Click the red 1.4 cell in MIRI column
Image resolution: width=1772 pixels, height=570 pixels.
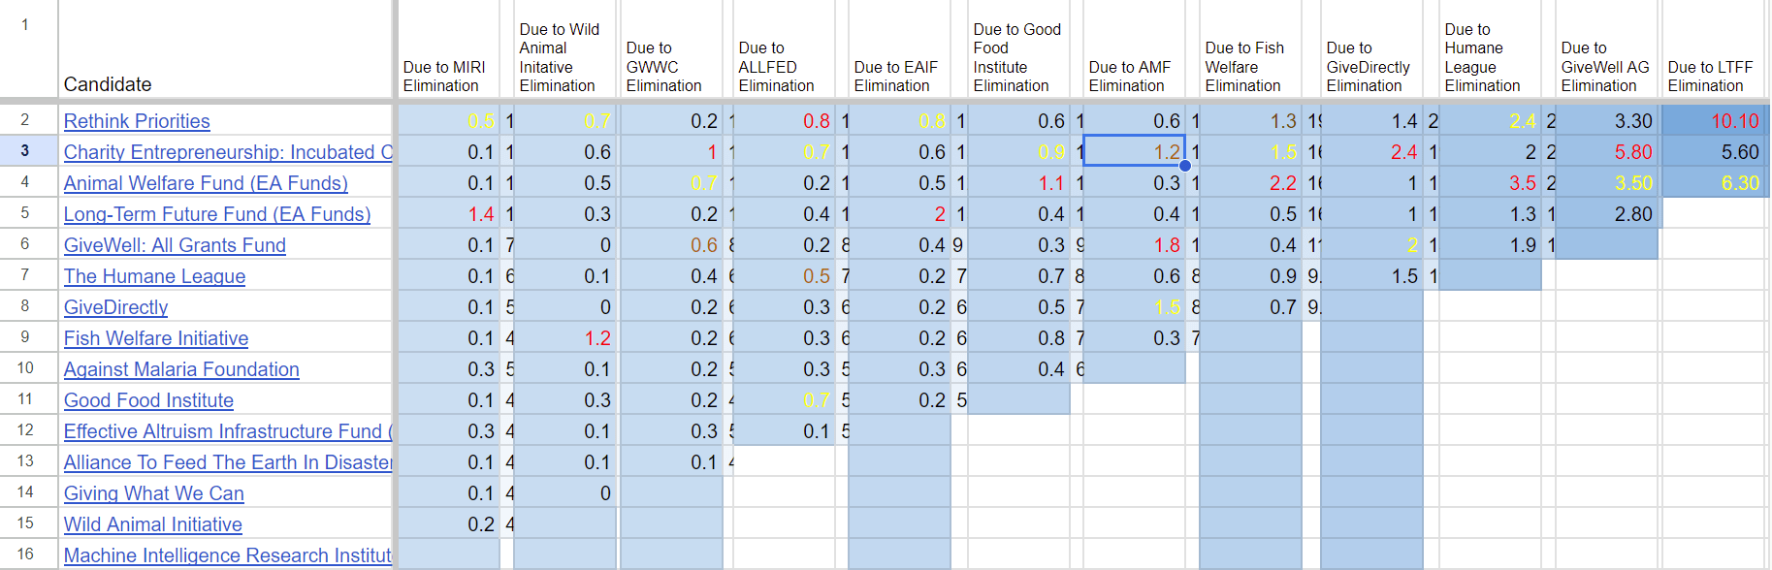(x=448, y=214)
